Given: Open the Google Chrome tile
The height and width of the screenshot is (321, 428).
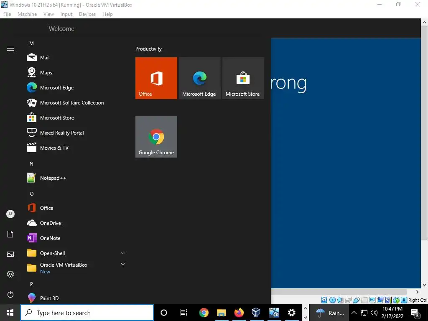Looking at the screenshot, I should [x=156, y=137].
